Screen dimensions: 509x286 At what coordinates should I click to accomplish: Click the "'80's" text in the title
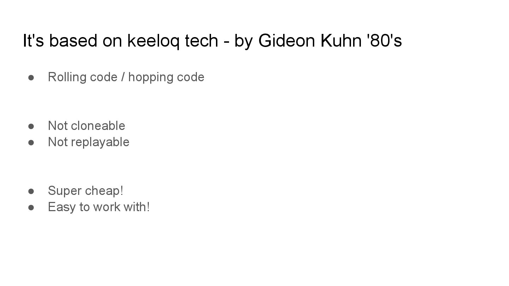pos(385,41)
